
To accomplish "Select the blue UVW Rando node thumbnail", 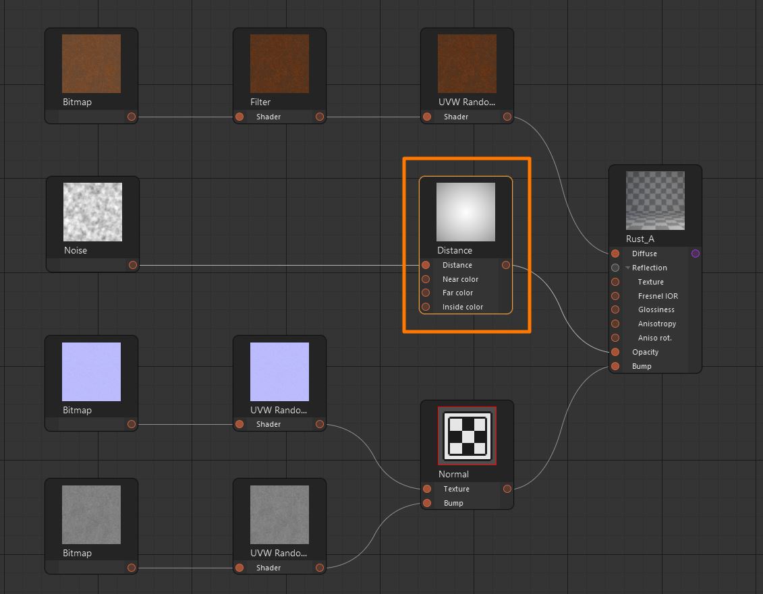I will point(279,372).
